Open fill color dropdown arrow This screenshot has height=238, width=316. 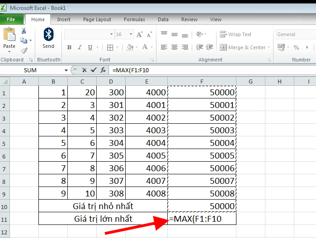pos(137,47)
